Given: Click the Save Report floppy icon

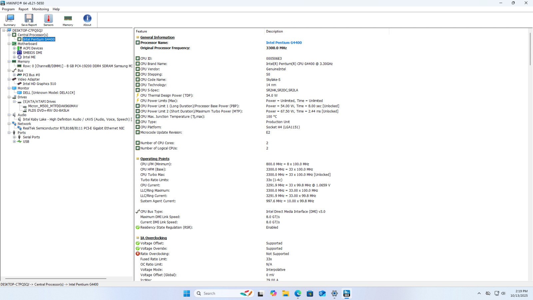Looking at the screenshot, I should (x=29, y=20).
